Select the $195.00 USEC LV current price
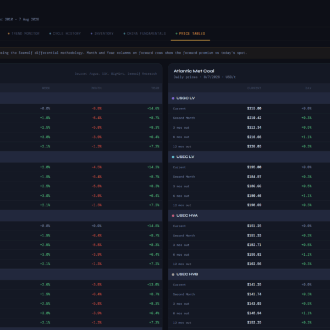The width and height of the screenshot is (330, 330). 254,167
